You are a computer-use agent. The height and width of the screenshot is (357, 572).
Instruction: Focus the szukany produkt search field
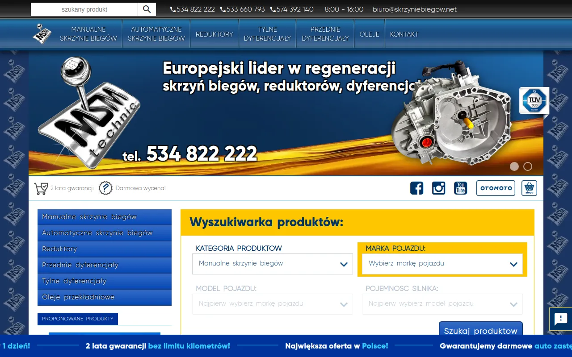[84, 9]
